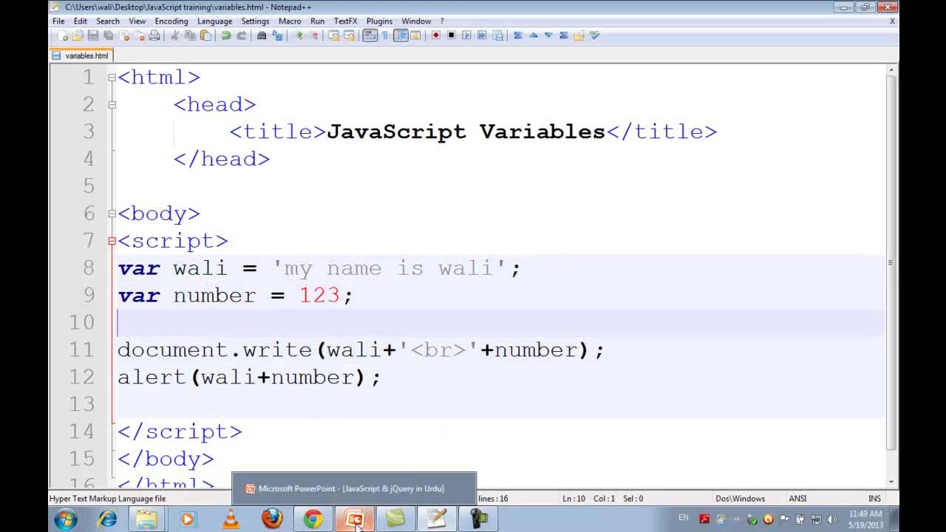946x532 pixels.
Task: Open the Language menu
Action: coord(215,21)
